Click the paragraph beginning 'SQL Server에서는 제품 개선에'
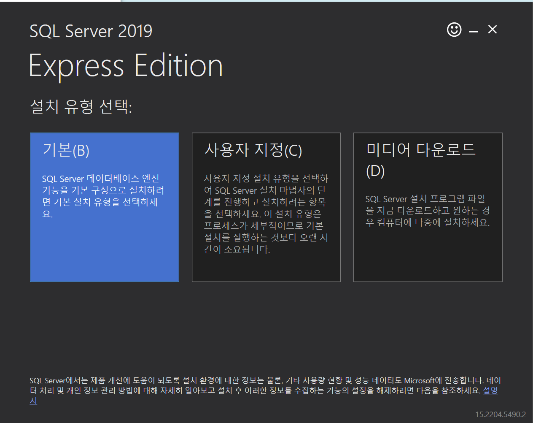 click(265, 390)
